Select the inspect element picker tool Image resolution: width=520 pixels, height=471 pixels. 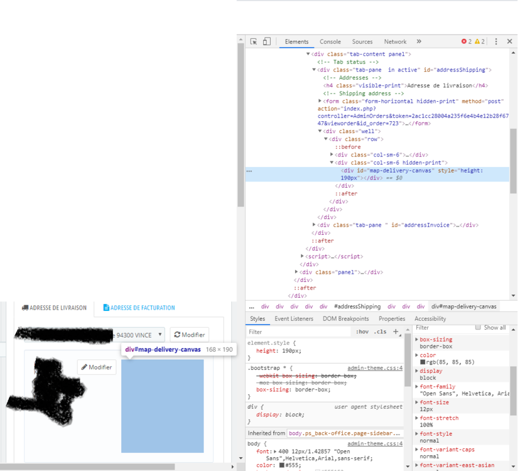(254, 41)
